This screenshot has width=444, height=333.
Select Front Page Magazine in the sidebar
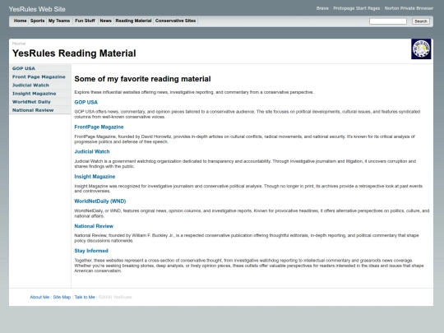40,76
